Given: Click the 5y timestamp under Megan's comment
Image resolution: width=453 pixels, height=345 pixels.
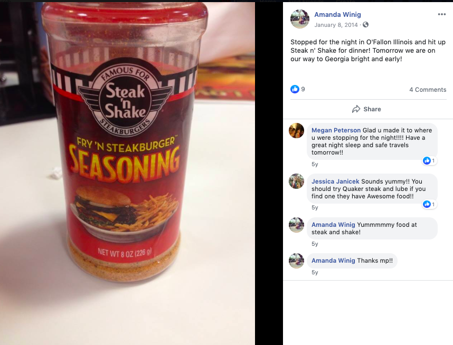Looking at the screenshot, I should pos(315,164).
